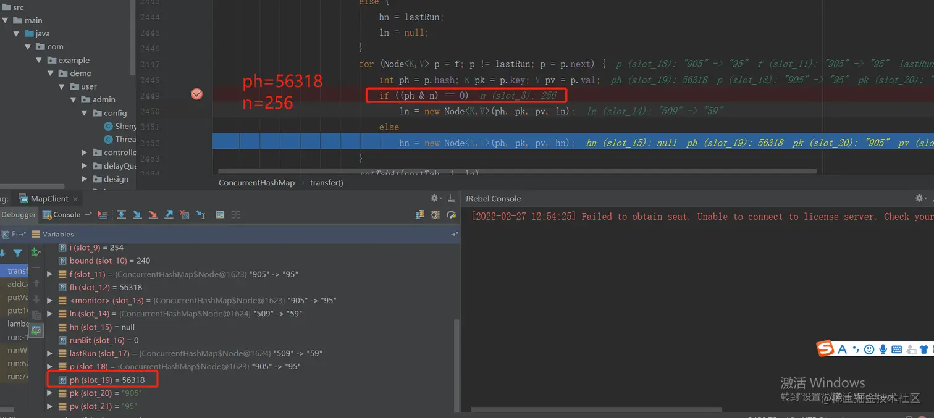Image resolution: width=934 pixels, height=418 pixels.
Task: Show execution point in debugger toolbar
Action: (x=102, y=214)
